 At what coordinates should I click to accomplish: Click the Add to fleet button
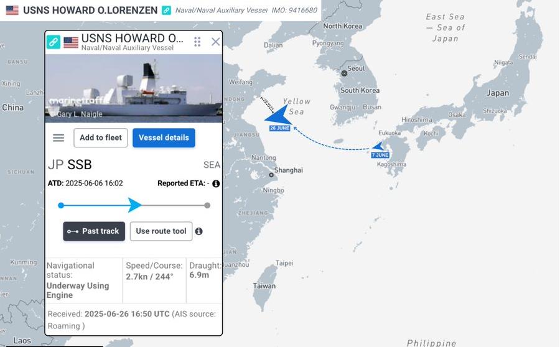point(101,138)
